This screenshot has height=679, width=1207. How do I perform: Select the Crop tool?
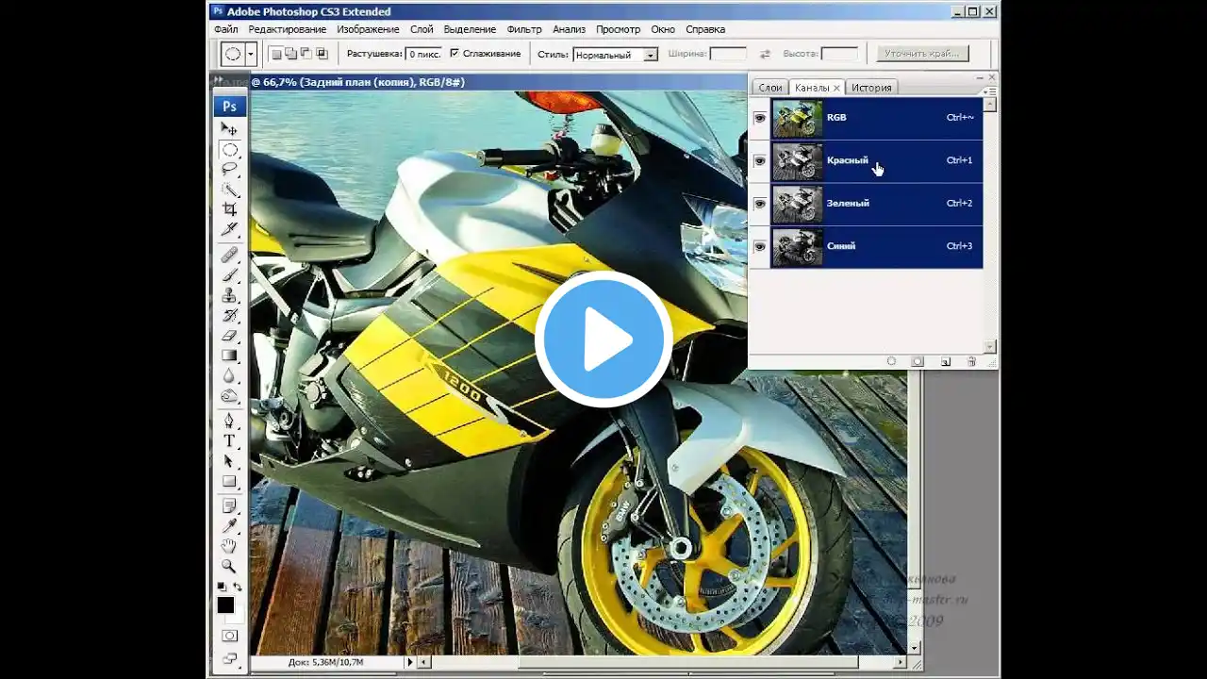pos(229,209)
